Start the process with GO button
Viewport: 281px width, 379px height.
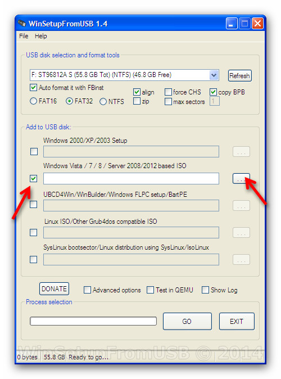[187, 322]
